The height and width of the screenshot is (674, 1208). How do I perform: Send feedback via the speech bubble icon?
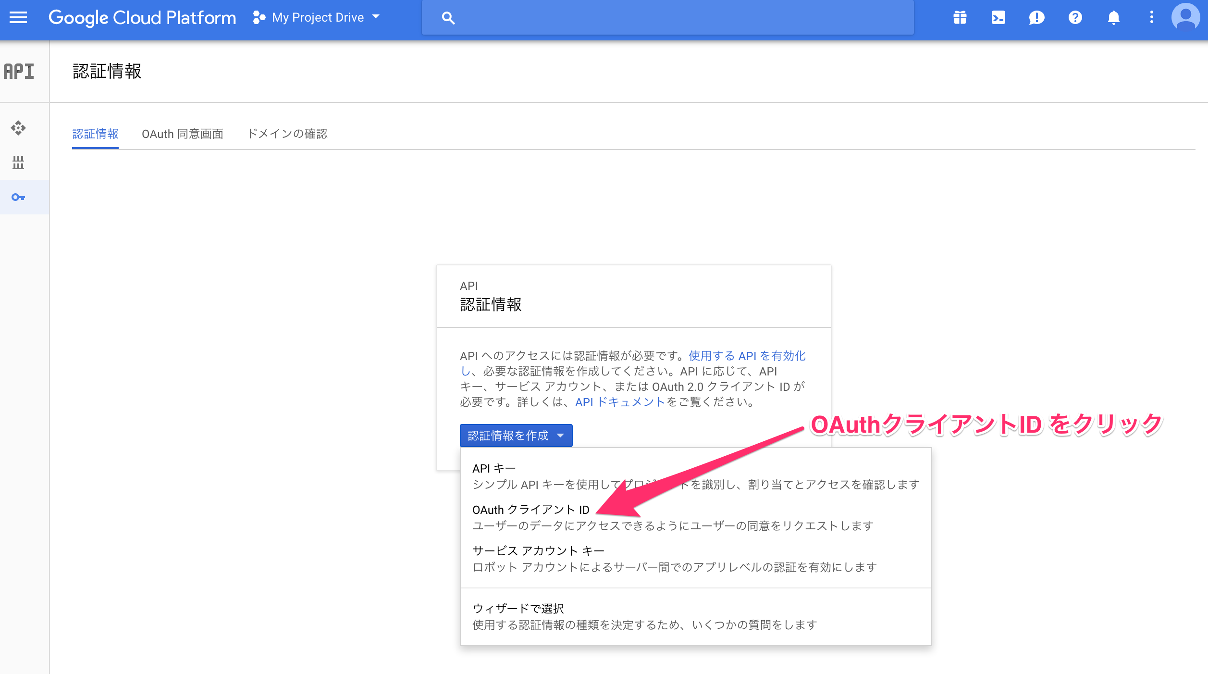[1036, 17]
